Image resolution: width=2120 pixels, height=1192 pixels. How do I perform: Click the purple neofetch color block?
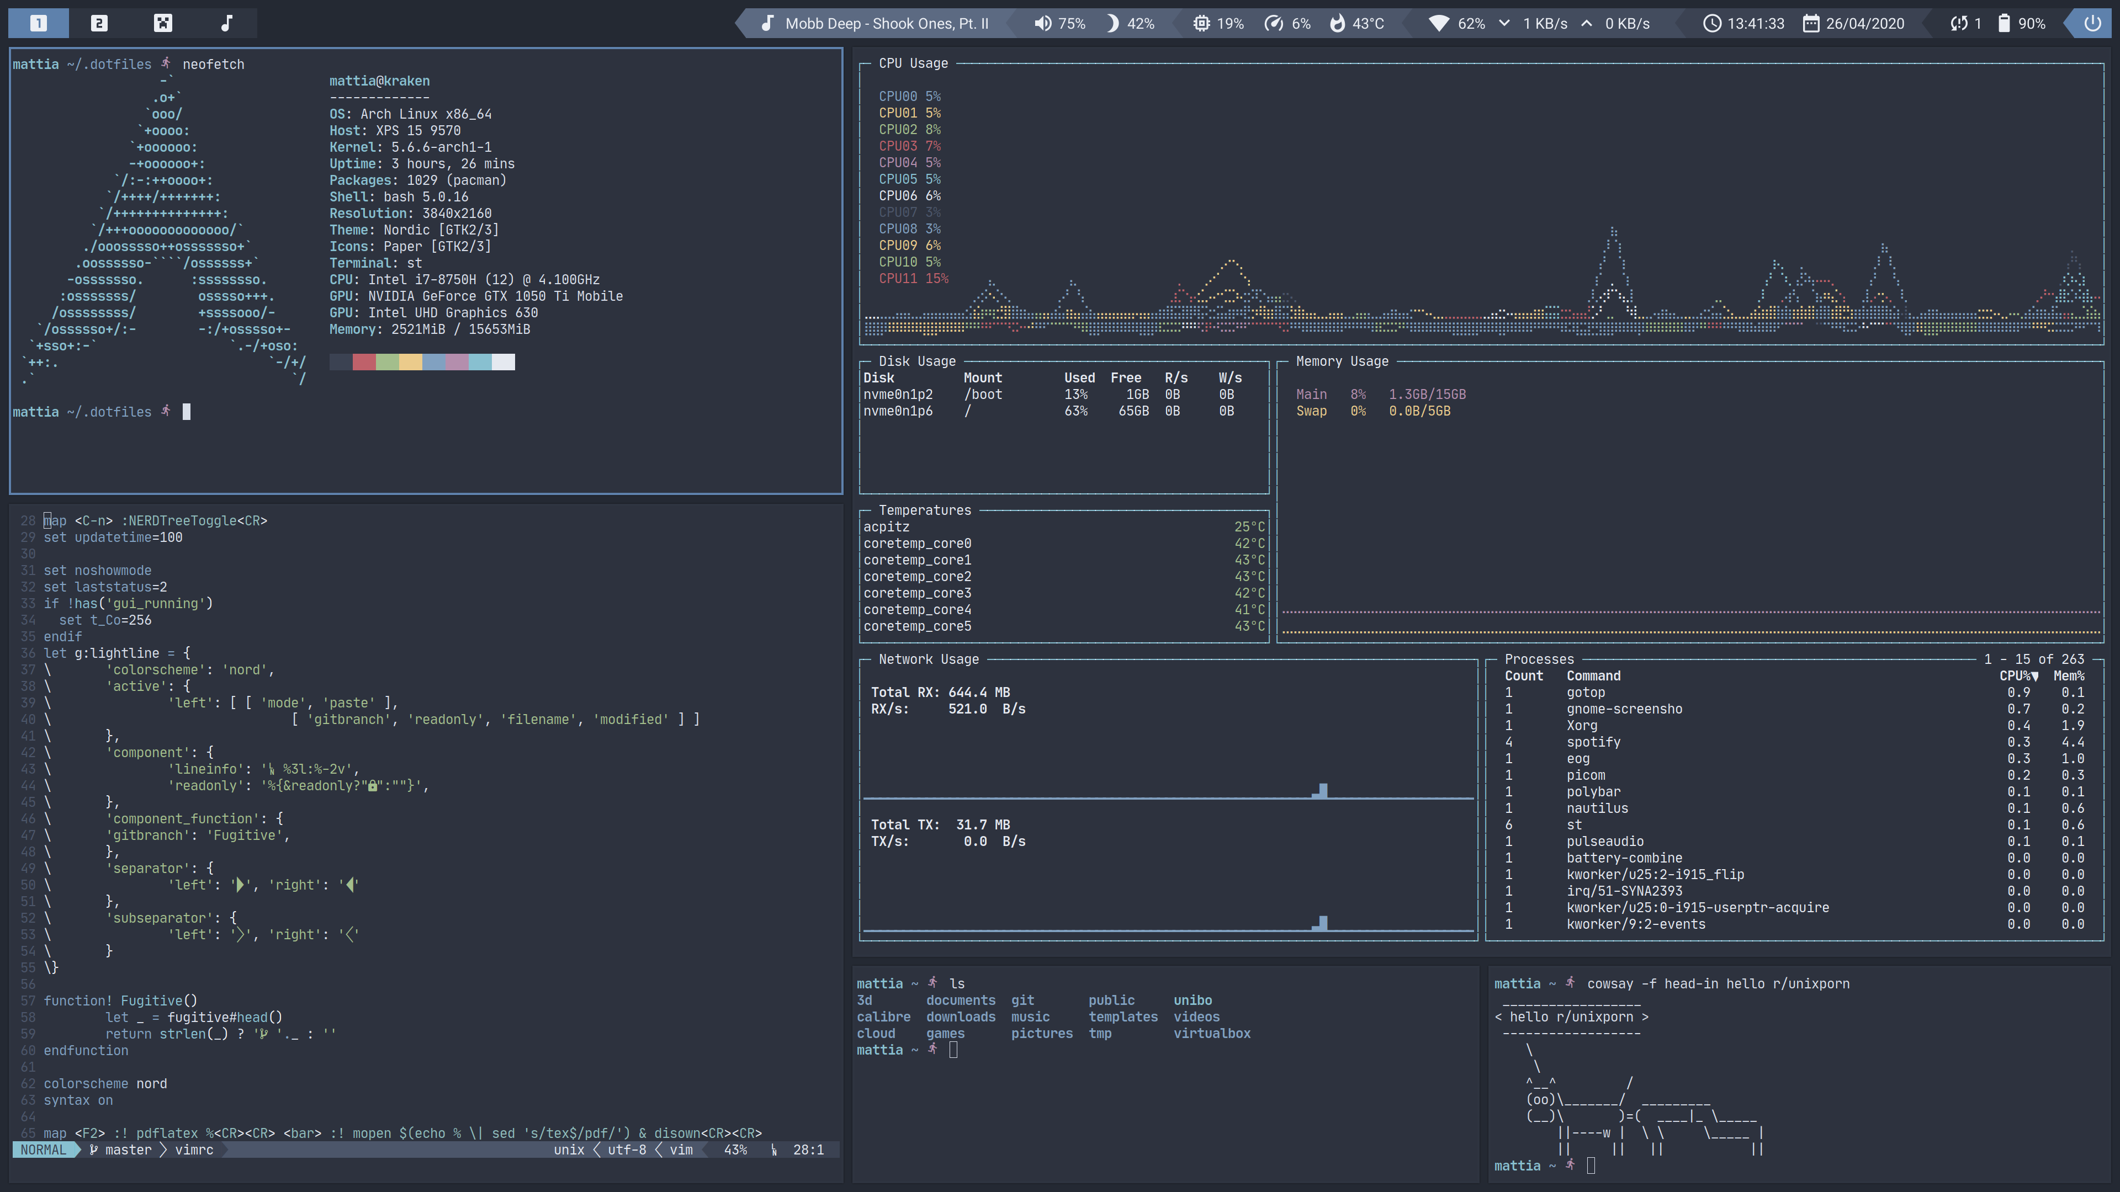tap(457, 362)
